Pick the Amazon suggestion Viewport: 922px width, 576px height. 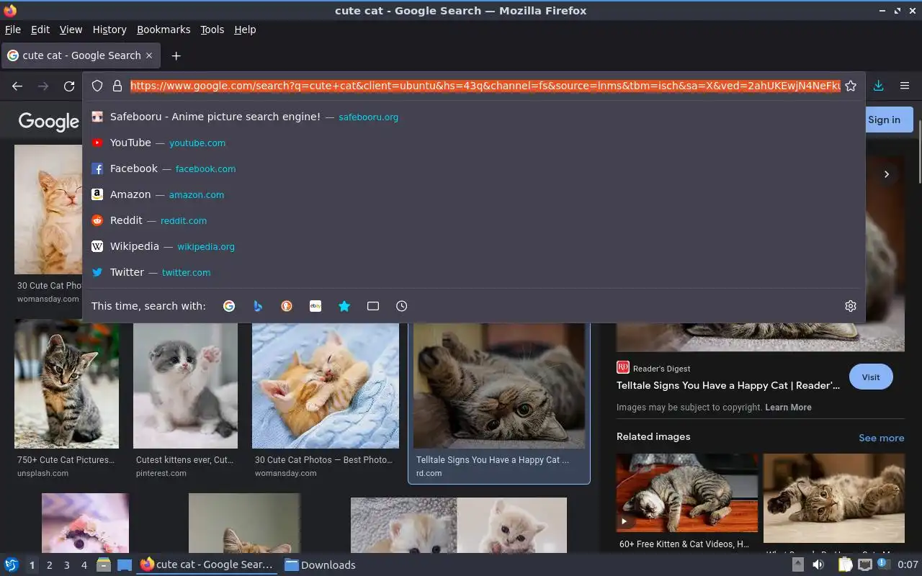(x=473, y=194)
